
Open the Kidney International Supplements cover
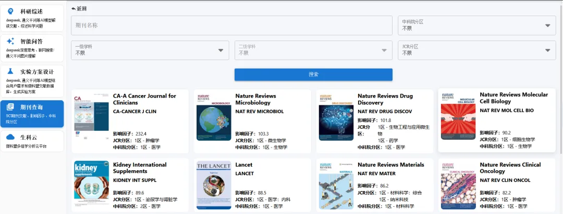click(92, 185)
